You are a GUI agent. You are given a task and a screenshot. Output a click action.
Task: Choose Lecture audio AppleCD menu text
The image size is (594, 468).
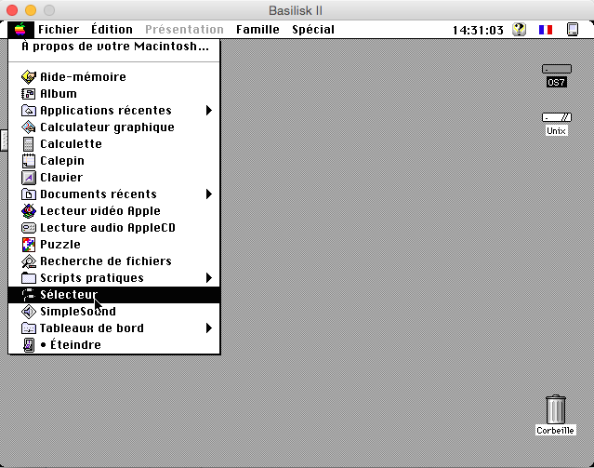coord(108,228)
